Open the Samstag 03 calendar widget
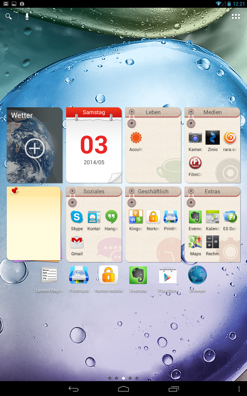The width and height of the screenshot is (247, 396). [x=94, y=145]
